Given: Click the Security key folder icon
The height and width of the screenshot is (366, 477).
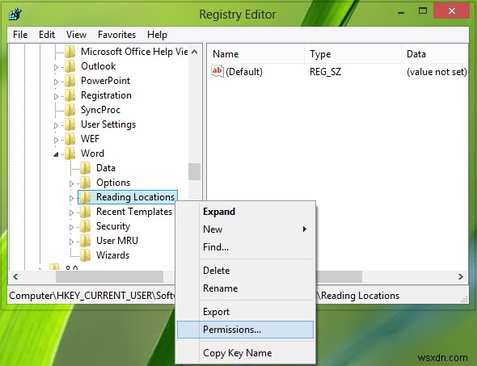Looking at the screenshot, I should 86,226.
